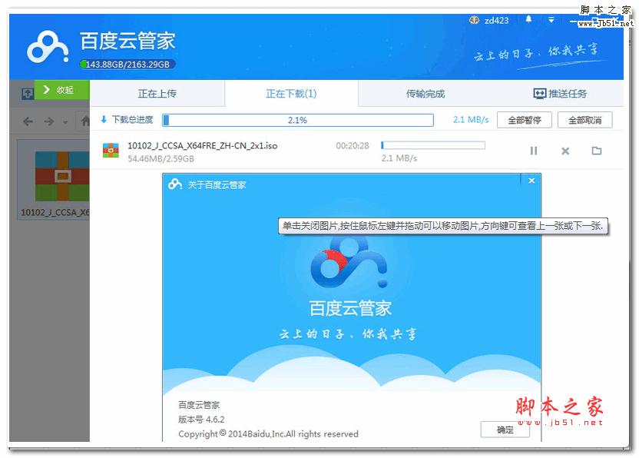Open the navigation history dropdown arrow
Screen dimensions: 639x458
click(x=65, y=122)
